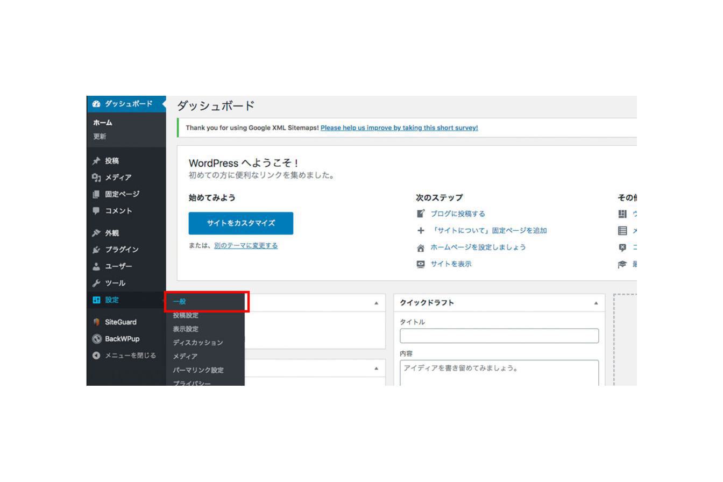Click the Posts pushpin icon
Screen dimensions: 723x482
[x=96, y=161]
